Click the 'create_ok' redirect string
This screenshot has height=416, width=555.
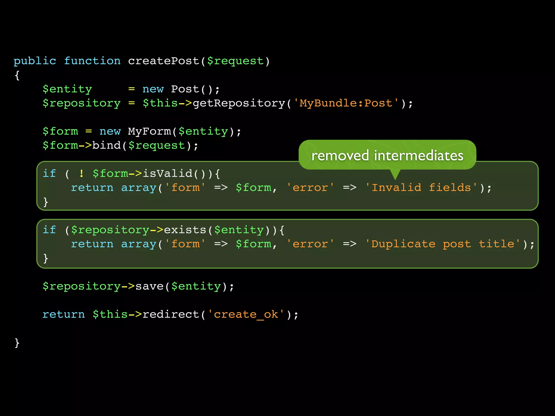pyautogui.click(x=246, y=315)
